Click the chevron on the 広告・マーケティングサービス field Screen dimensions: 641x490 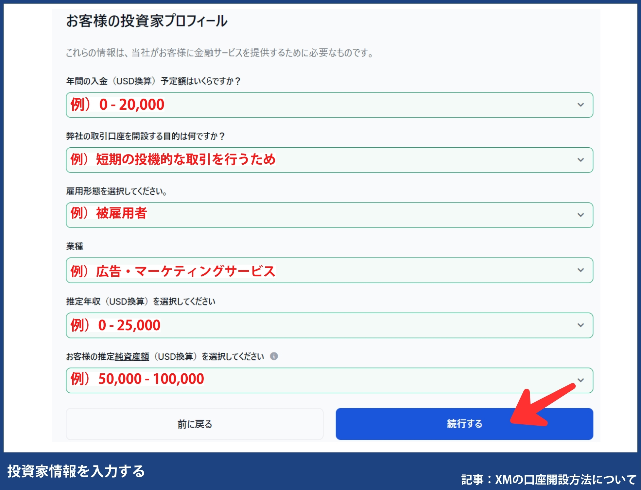pos(580,270)
